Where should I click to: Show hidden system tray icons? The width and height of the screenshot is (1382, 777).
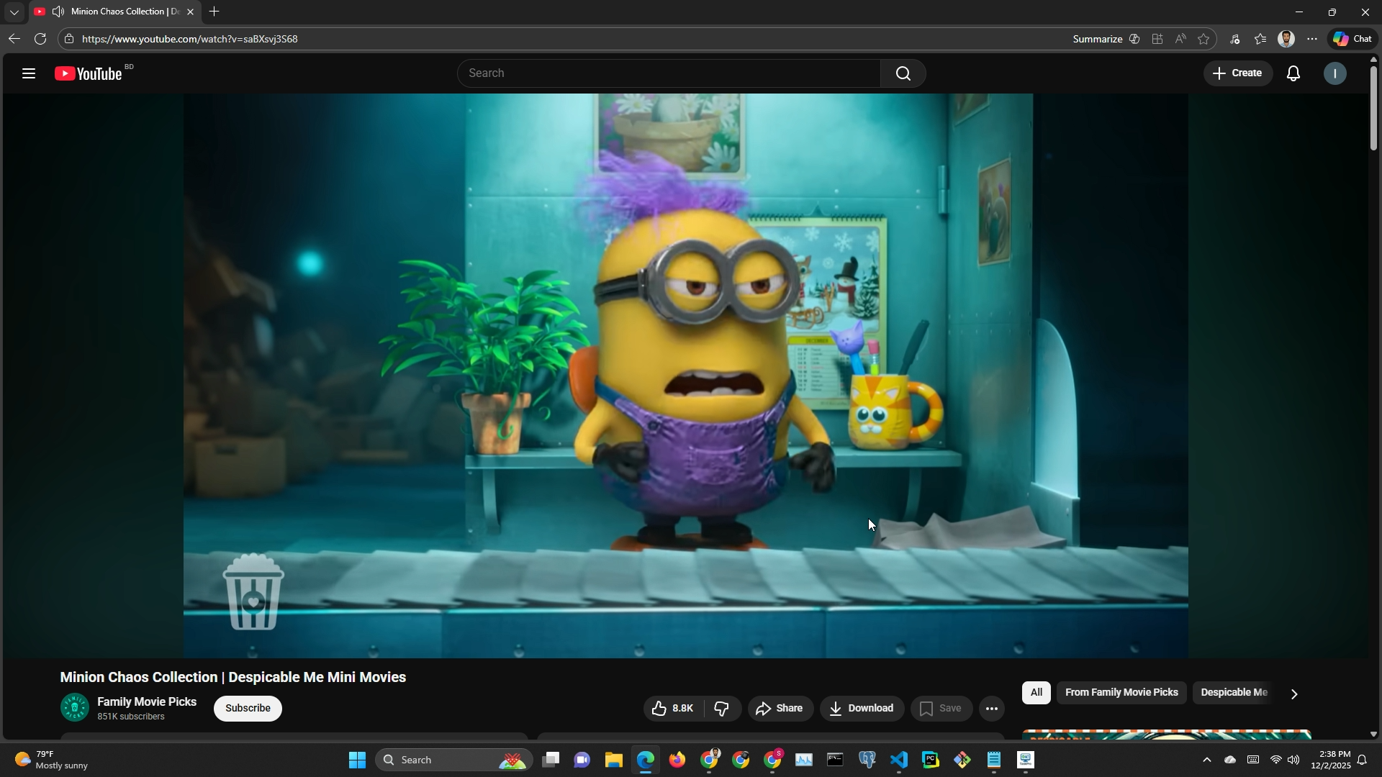[1206, 760]
